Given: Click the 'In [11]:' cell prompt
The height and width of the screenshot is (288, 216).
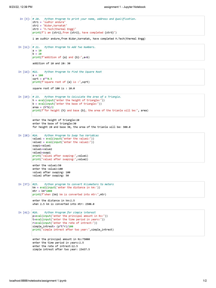Looking at the screenshot, I should (24, 47).
